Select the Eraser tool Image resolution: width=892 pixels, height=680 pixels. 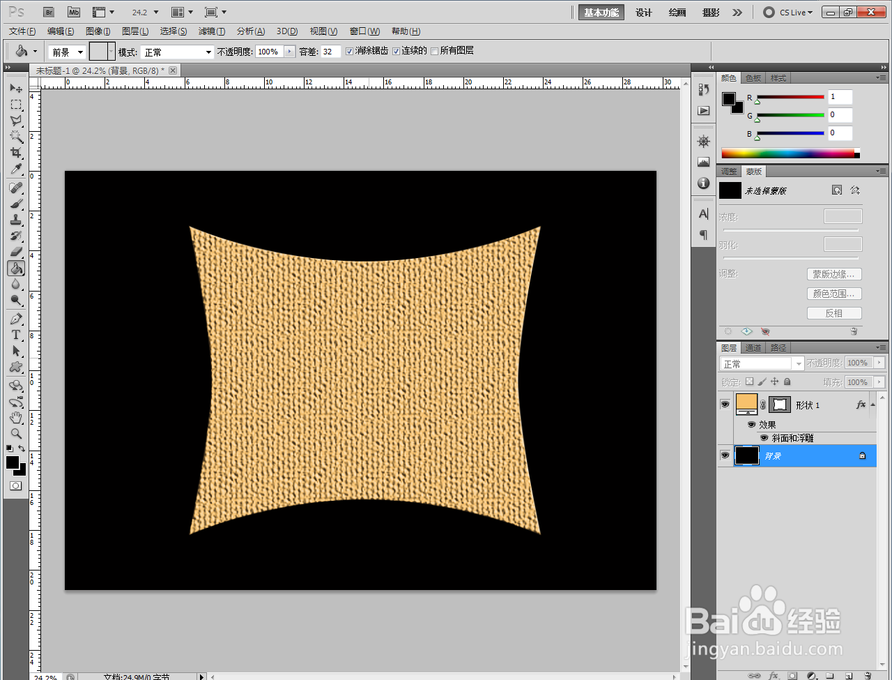tap(16, 252)
